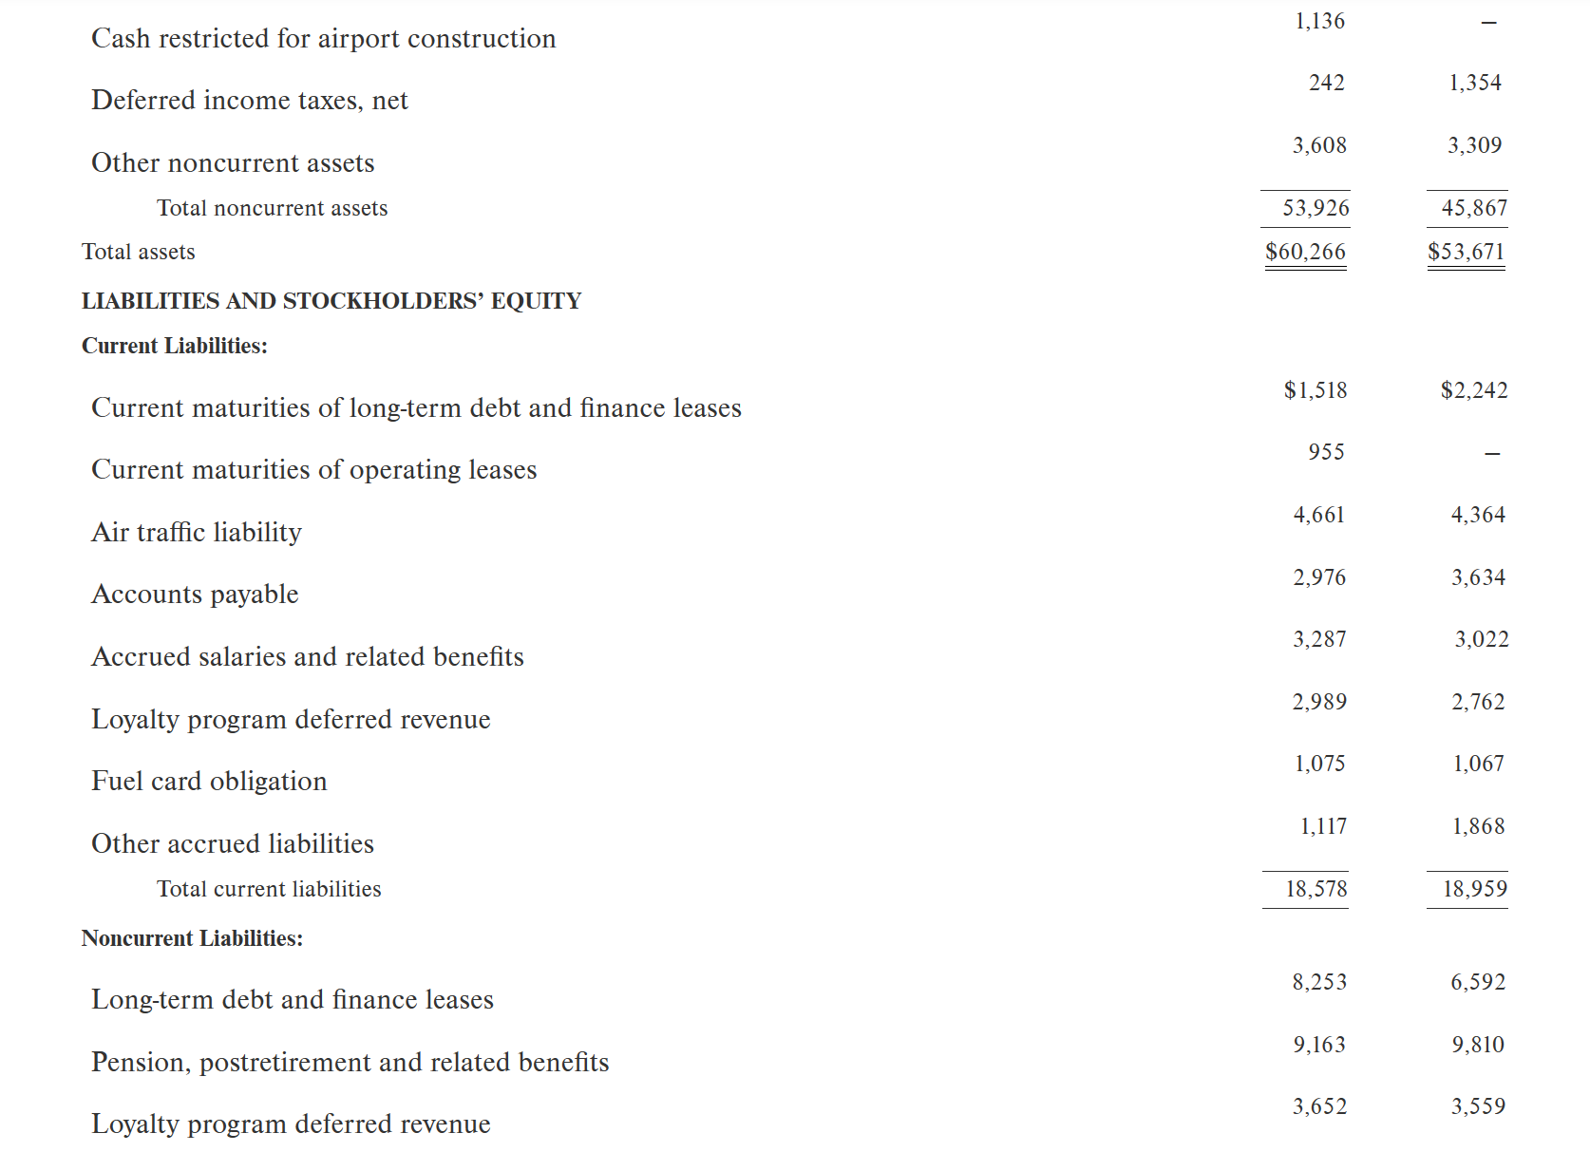The height and width of the screenshot is (1152, 1590).
Task: Click the 'Current Liabilities:' subheading
Action: pyautogui.click(x=175, y=346)
